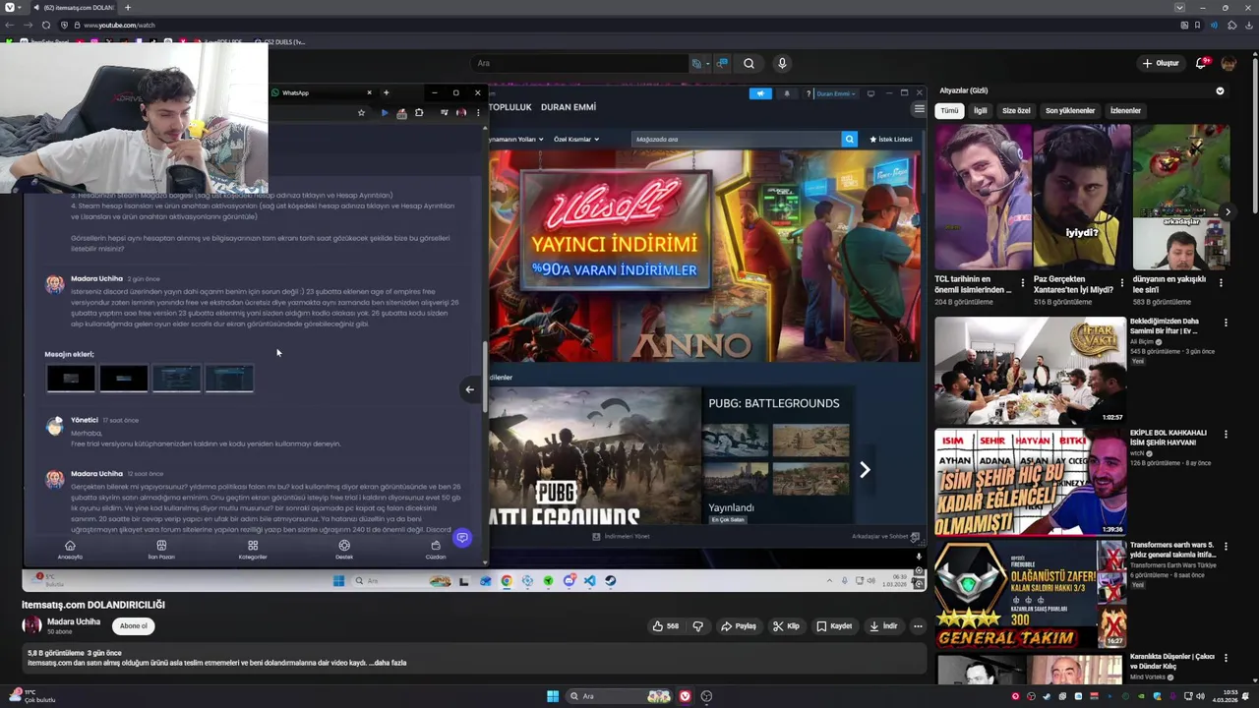Image resolution: width=1259 pixels, height=708 pixels.
Task: Click the Vivaldi icon in the taskbar
Action: click(685, 696)
